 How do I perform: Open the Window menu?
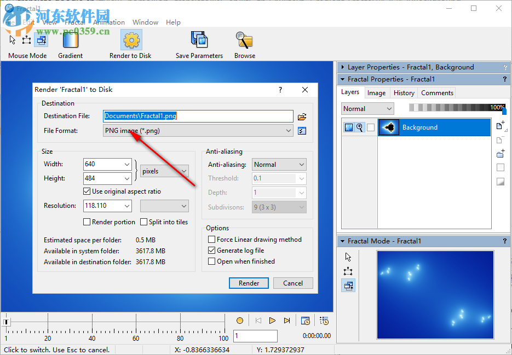[145, 22]
